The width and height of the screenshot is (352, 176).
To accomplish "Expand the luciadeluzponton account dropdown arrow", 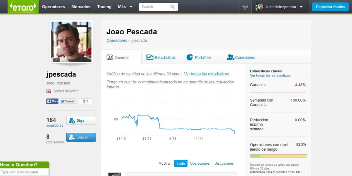I will [x=301, y=7].
